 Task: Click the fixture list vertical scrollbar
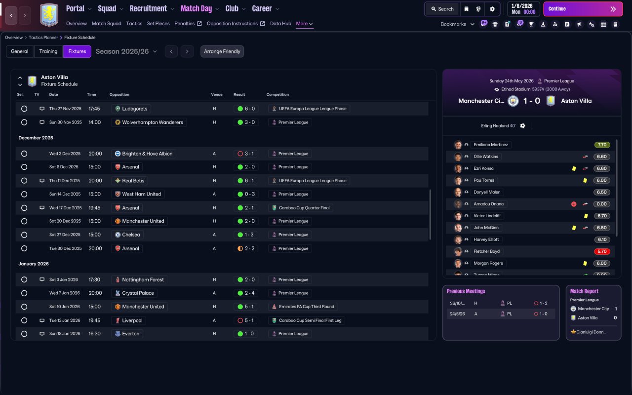(431, 215)
